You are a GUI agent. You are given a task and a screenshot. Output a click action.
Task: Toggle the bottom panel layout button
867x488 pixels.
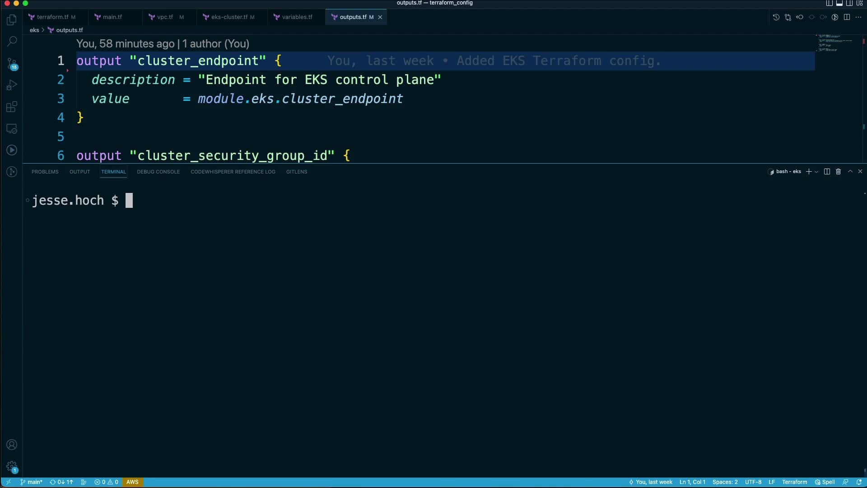[839, 3]
